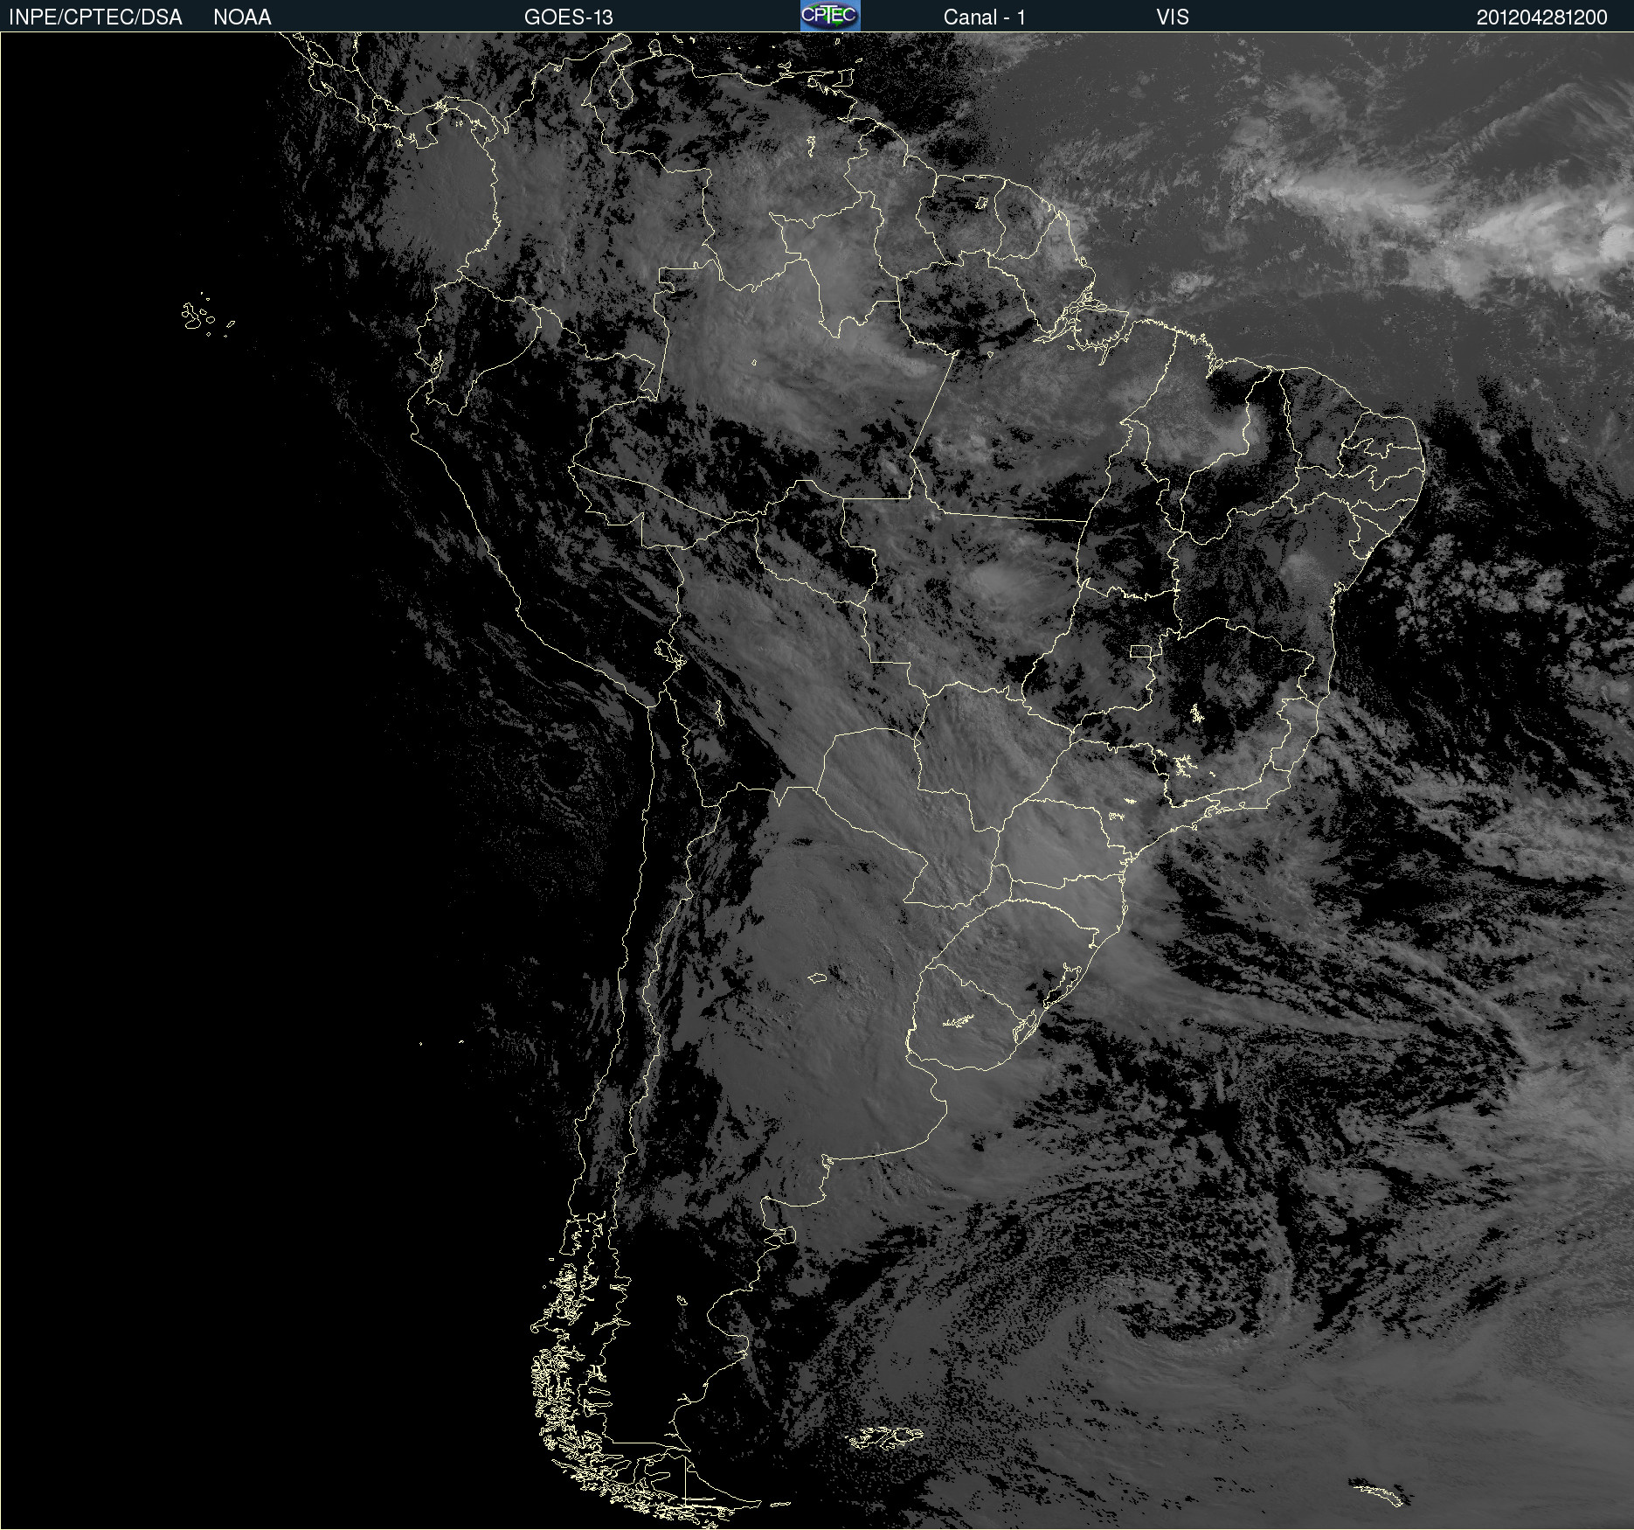Click the CPTEC logo in header
The width and height of the screenshot is (1634, 1530).
830,16
